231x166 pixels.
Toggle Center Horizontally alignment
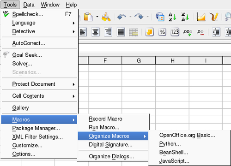tap(95, 32)
